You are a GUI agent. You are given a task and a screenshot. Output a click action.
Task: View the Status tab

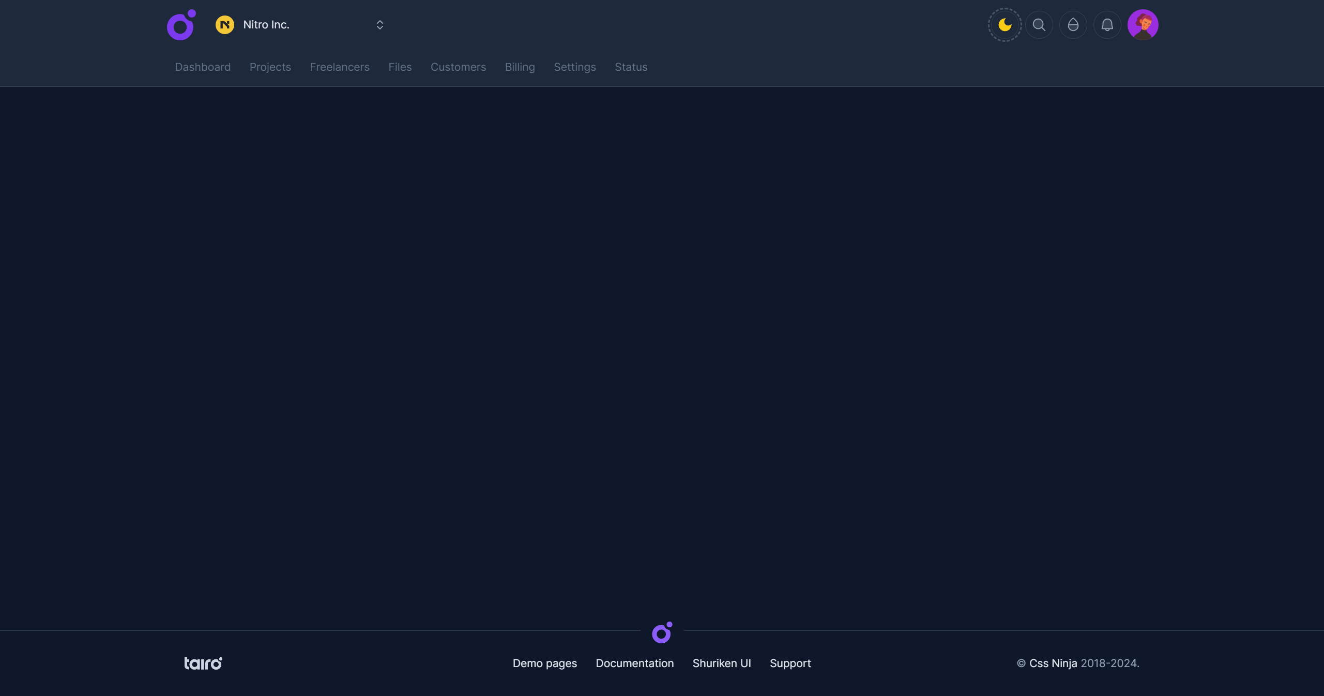[631, 67]
